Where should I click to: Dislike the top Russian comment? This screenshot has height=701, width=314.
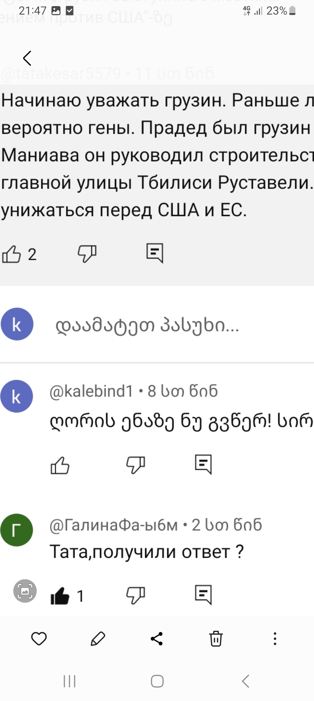87,254
